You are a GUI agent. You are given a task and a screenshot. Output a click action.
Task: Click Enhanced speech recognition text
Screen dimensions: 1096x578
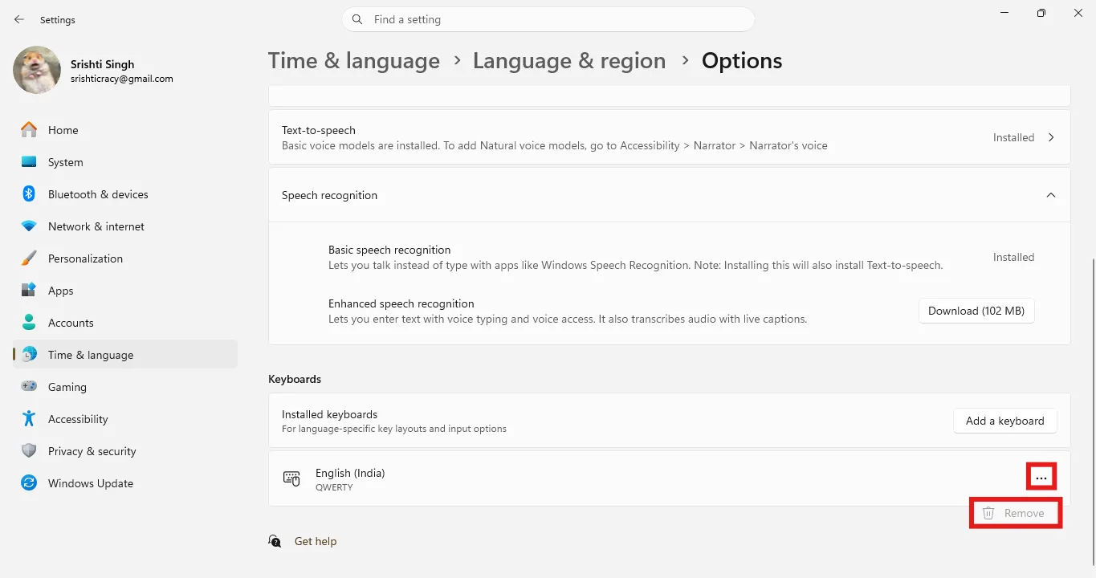[x=401, y=303]
